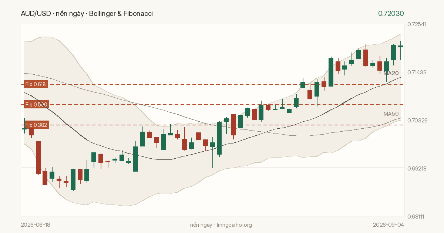Click the current price 0.72030 readout
This screenshot has height=233, width=444.
(x=391, y=13)
